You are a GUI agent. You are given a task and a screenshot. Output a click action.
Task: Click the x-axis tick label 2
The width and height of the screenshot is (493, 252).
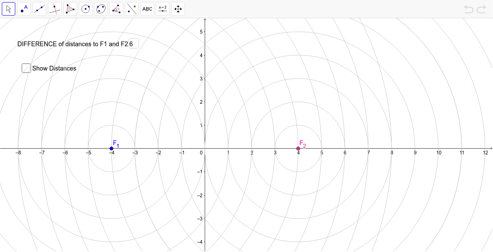(x=252, y=153)
